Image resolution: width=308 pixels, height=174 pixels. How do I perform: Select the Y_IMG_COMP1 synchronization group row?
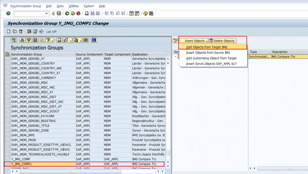click(21, 164)
